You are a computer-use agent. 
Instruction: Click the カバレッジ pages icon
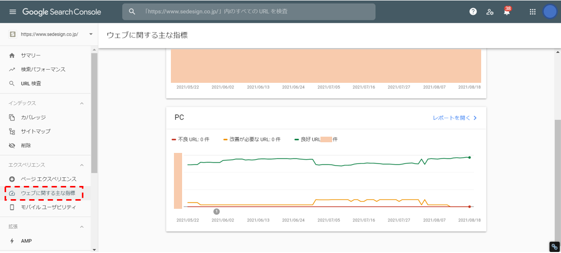point(12,117)
